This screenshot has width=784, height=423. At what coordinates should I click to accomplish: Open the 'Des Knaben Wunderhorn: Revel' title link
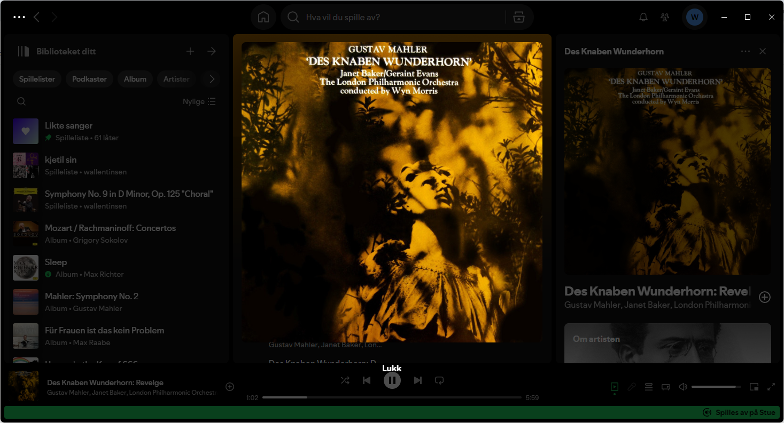pyautogui.click(x=657, y=291)
